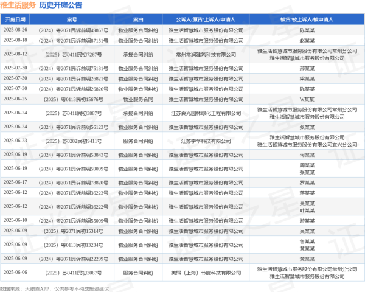
Task: Click plaintiff 常州常润建筑科技有限公司
Action: 206,55
